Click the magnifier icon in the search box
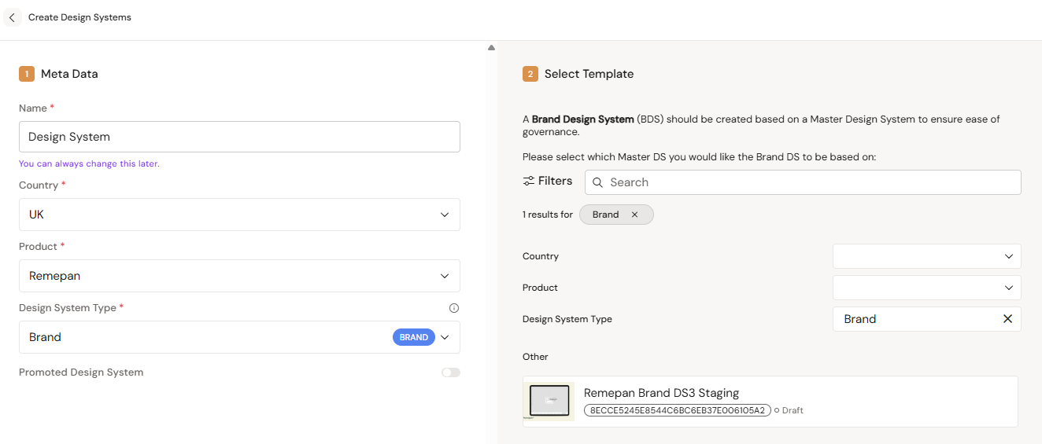Image resolution: width=1042 pixels, height=444 pixels. (598, 182)
